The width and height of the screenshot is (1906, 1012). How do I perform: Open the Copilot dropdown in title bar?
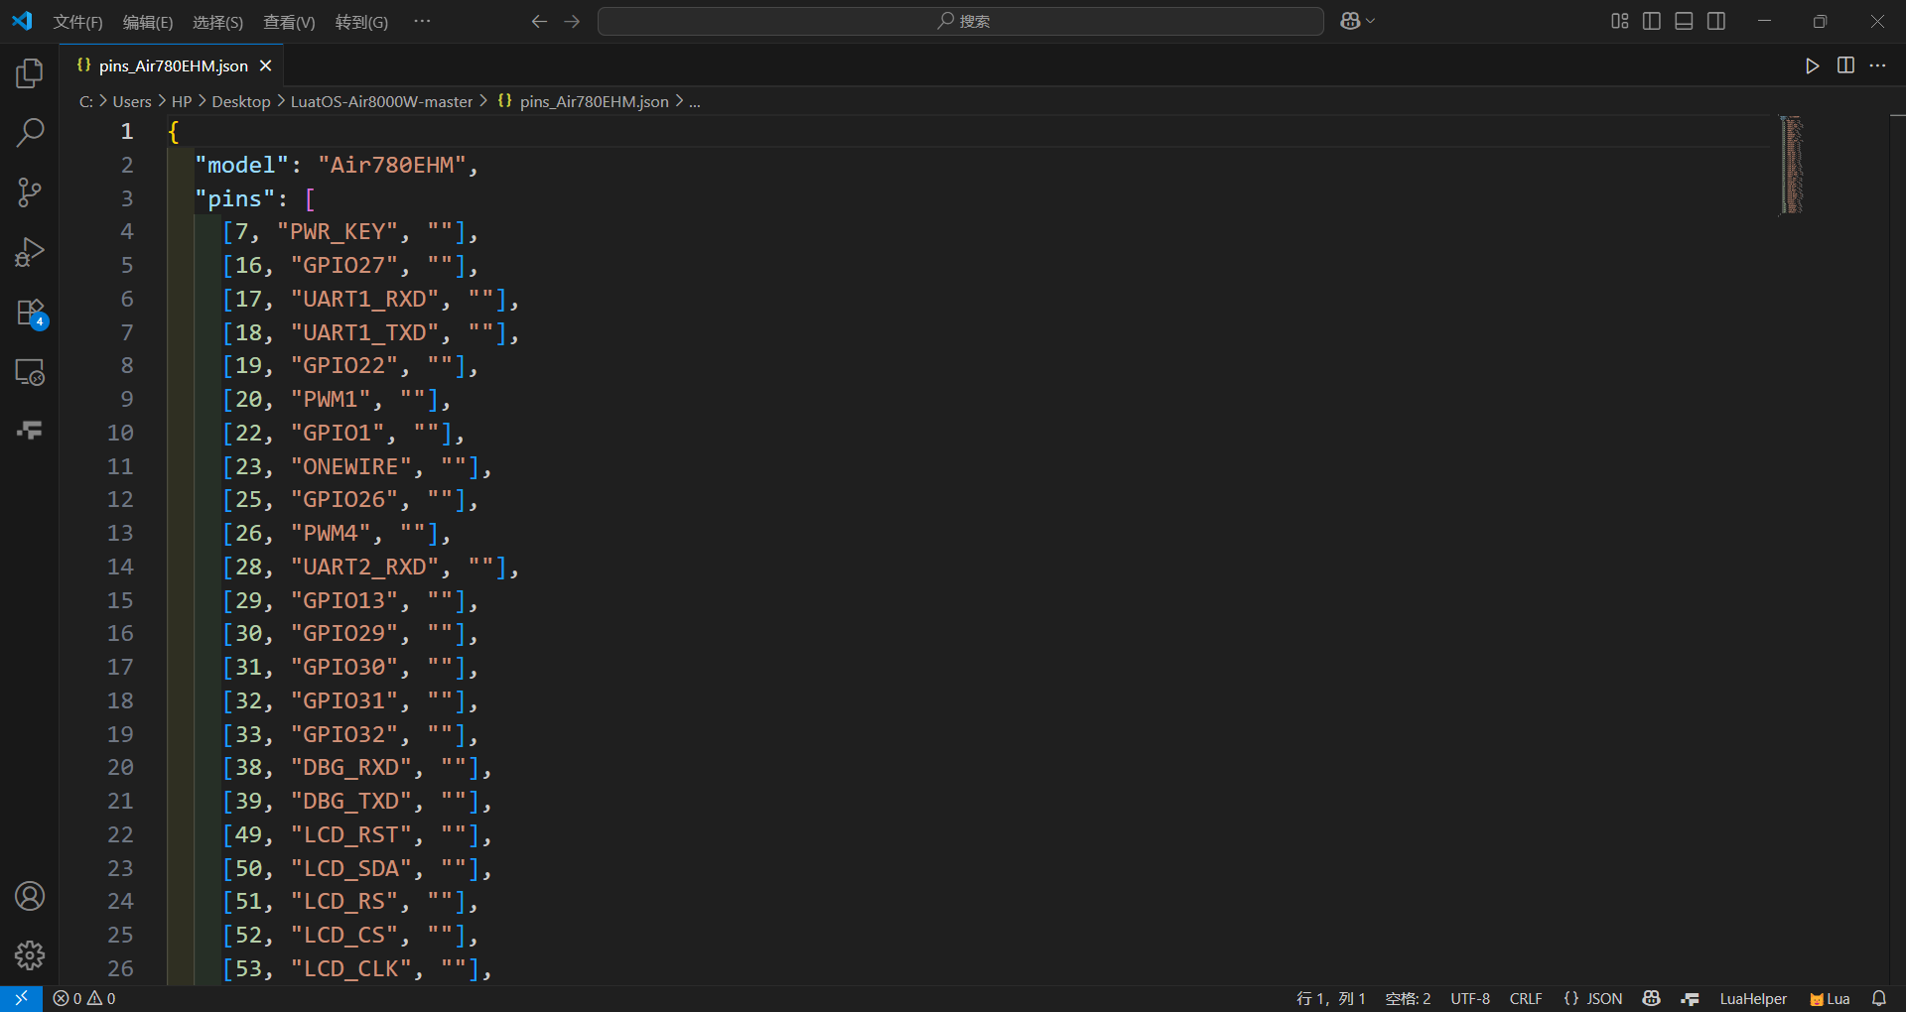coord(1357,21)
